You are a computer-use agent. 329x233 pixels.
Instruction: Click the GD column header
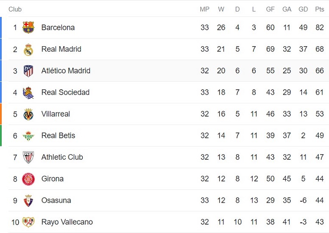point(303,9)
